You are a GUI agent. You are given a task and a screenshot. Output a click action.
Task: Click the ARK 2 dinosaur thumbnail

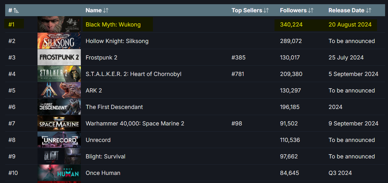pyautogui.click(x=59, y=91)
